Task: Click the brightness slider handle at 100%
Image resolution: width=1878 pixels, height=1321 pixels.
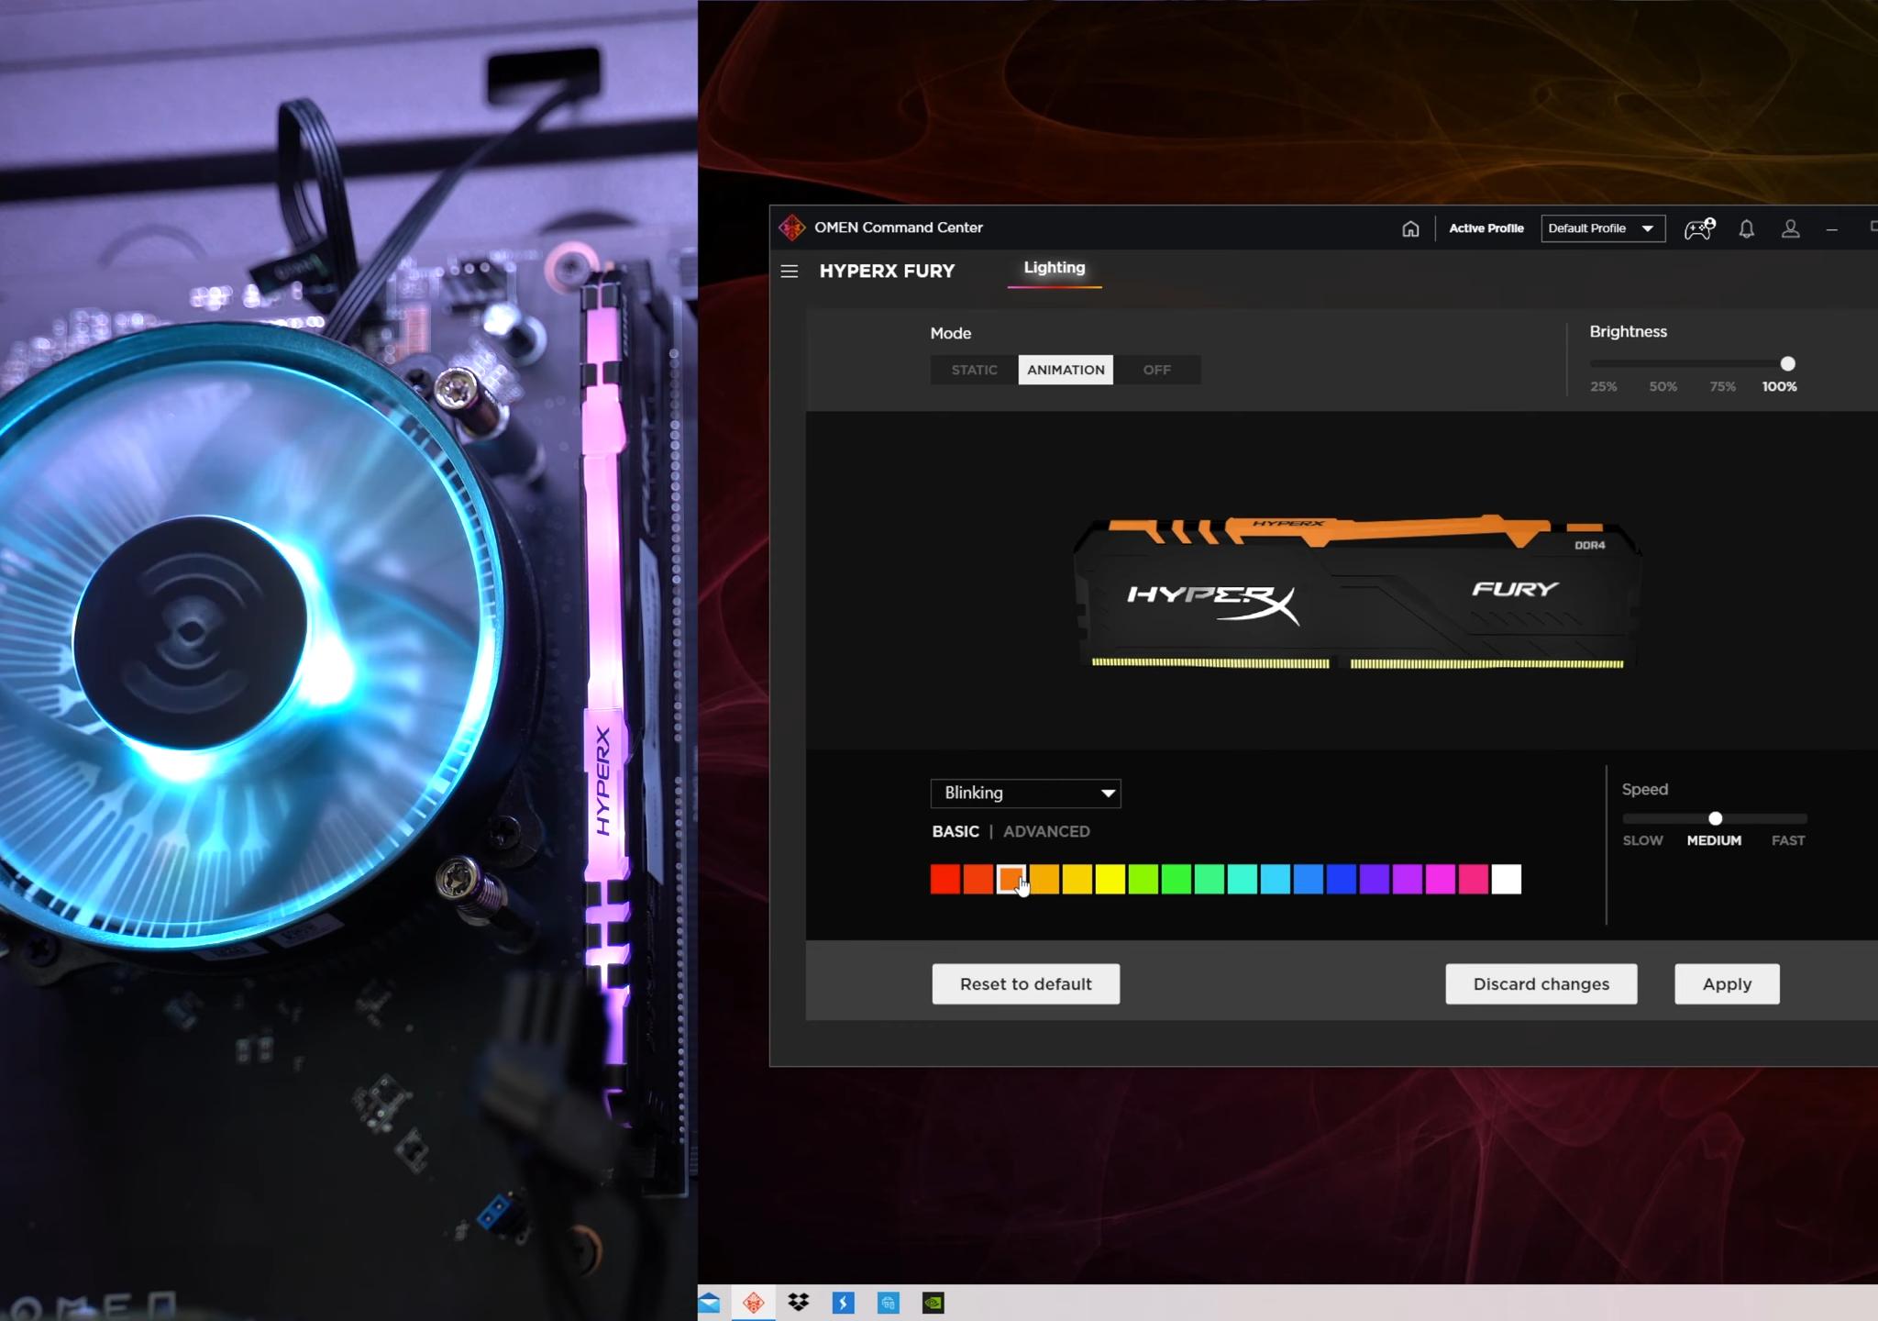Action: pyautogui.click(x=1788, y=363)
